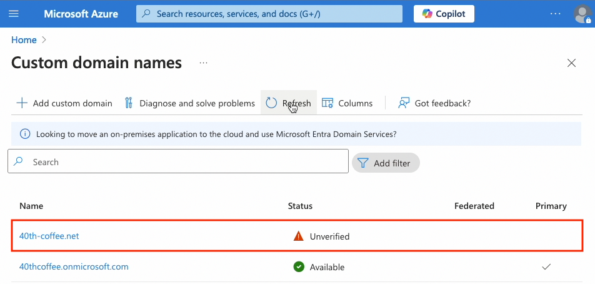Open the user account avatar
595x284 pixels.
click(582, 14)
